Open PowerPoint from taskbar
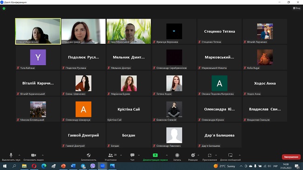 pos(63,166)
